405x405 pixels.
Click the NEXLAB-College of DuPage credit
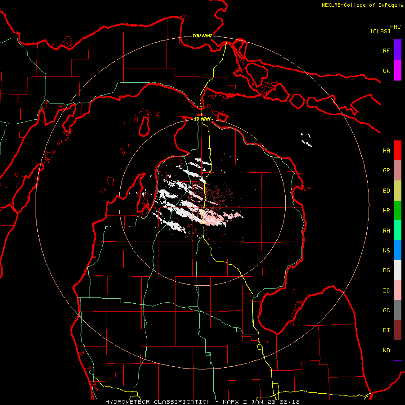[x=360, y=5]
